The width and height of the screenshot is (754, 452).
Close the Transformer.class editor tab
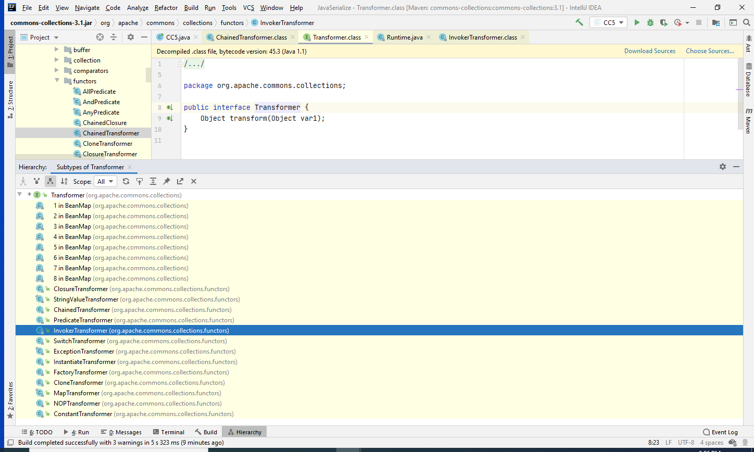coord(367,37)
